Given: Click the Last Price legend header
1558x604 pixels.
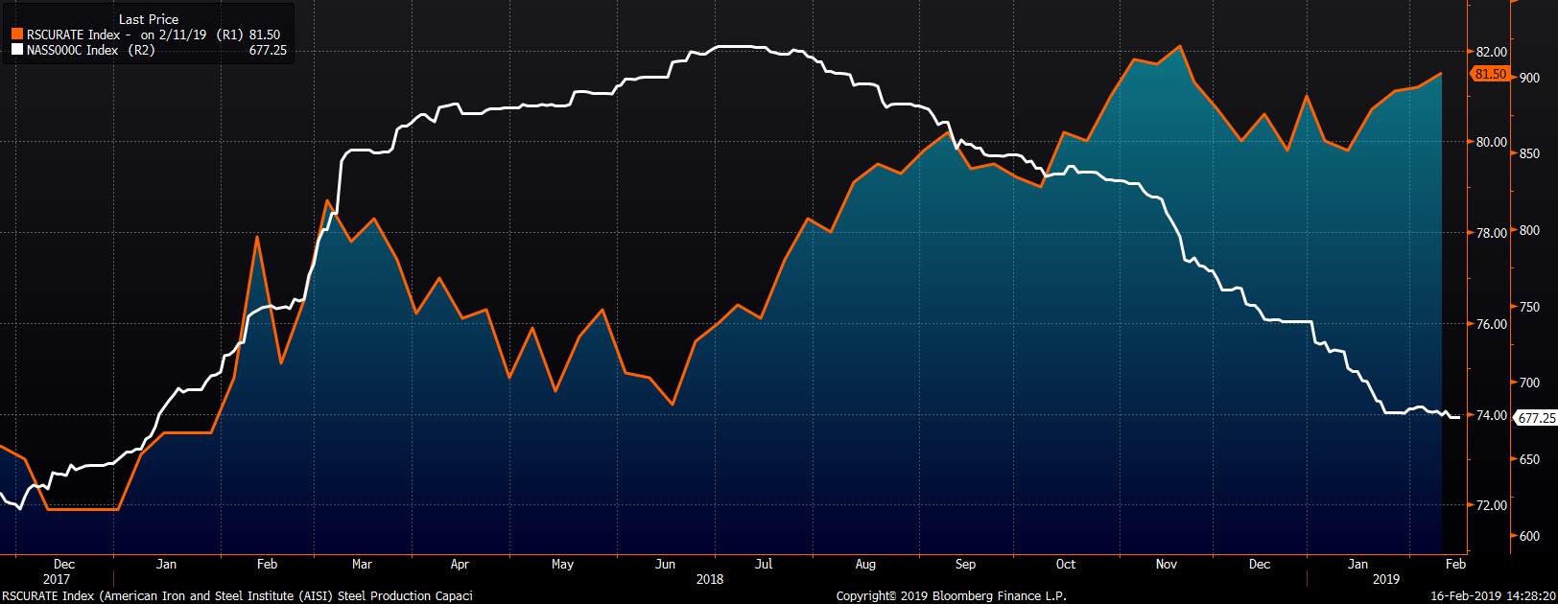Looking at the screenshot, I should click(x=148, y=19).
